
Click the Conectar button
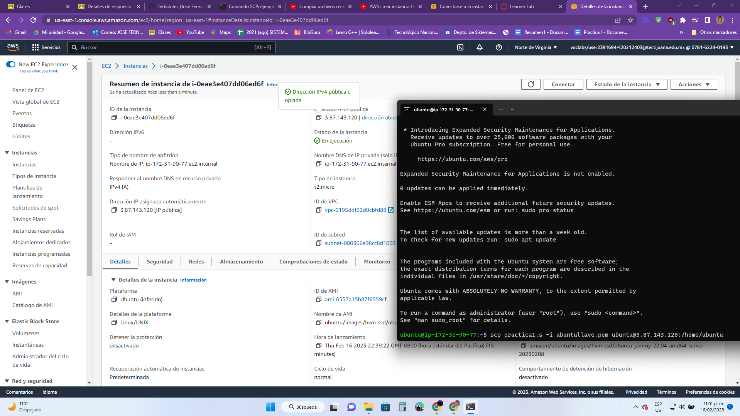click(x=563, y=84)
